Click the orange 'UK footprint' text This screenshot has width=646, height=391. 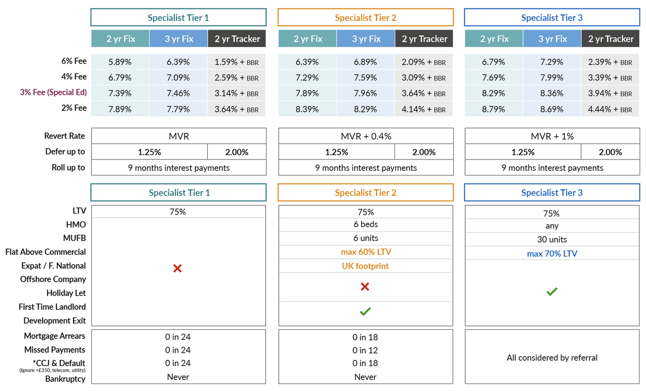click(365, 266)
